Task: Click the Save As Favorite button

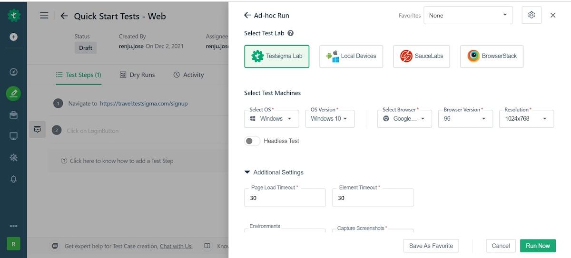Action: tap(431, 246)
